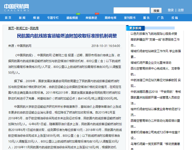Click the paragraph beginning 《中国民航报》、中国民航网
This screenshot has height=150, width=192.
[65, 64]
